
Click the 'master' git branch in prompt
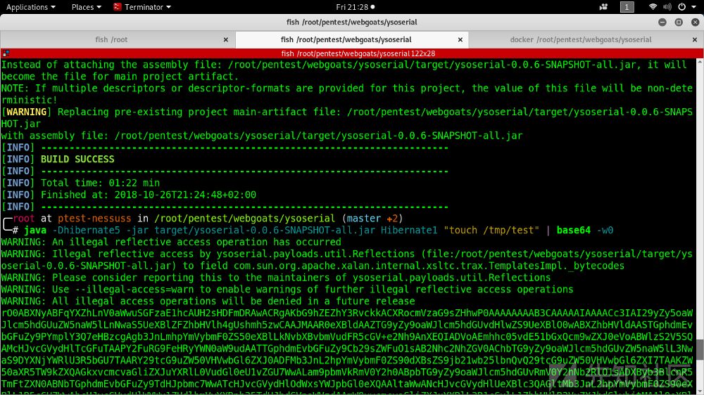(x=364, y=219)
